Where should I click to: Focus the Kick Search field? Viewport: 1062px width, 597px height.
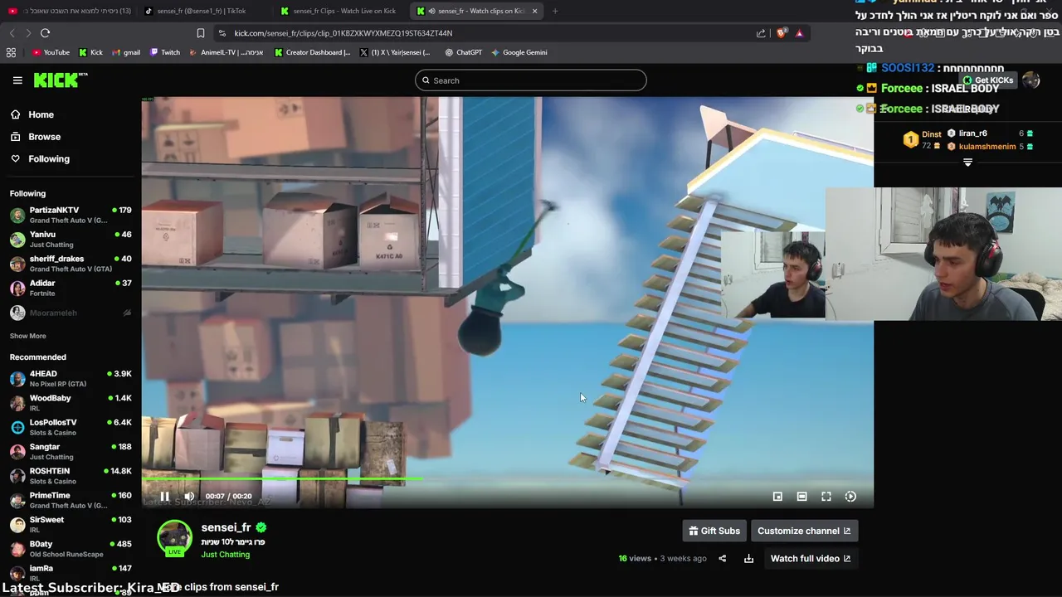pos(531,80)
